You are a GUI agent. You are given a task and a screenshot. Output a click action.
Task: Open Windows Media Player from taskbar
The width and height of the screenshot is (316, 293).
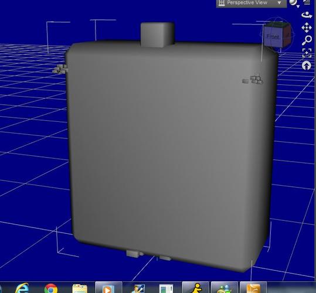pyautogui.click(x=108, y=288)
